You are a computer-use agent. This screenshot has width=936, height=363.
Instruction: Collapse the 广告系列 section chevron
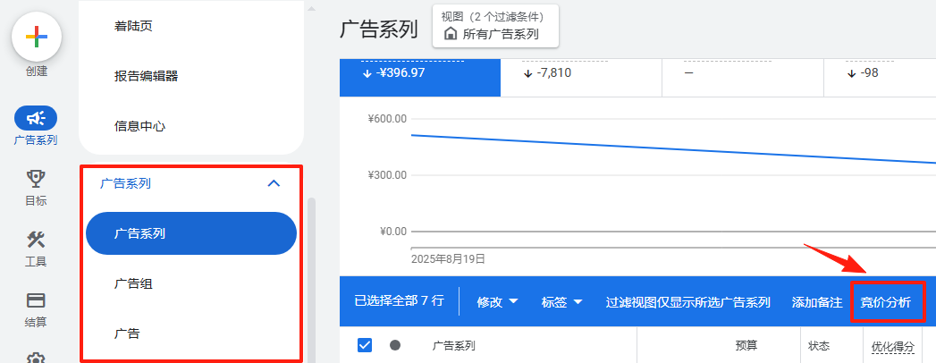click(274, 183)
